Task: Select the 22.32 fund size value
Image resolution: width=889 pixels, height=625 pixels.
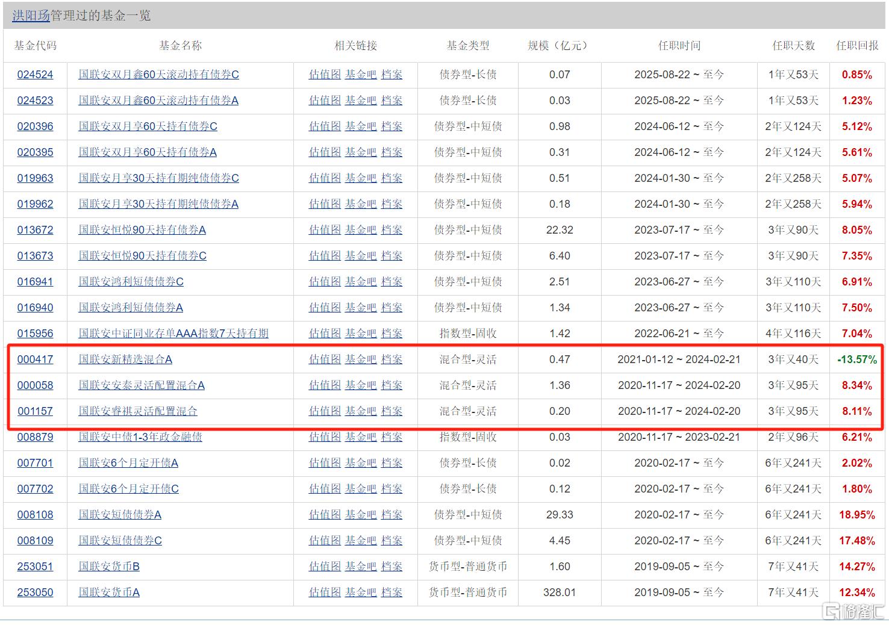Action: click(560, 230)
